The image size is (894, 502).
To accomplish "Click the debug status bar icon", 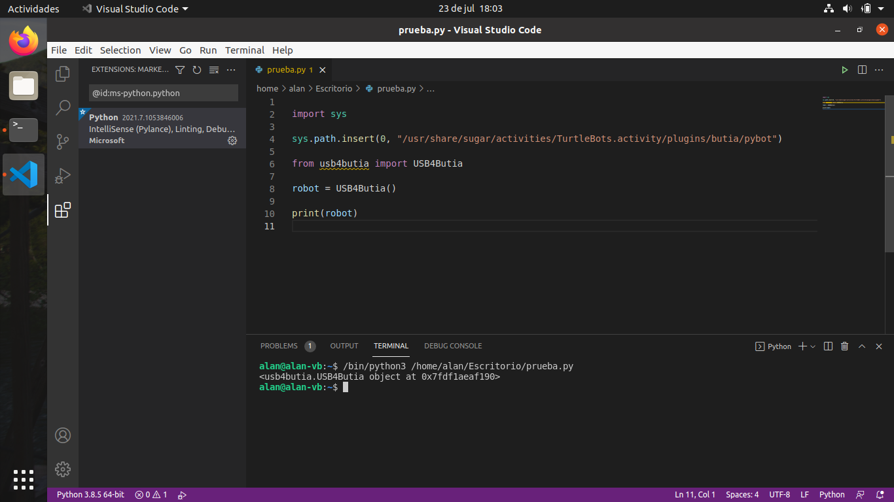I will pyautogui.click(x=183, y=495).
